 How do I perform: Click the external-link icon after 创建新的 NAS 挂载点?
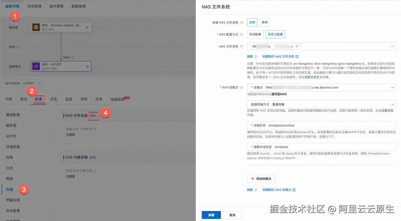[x=294, y=190]
